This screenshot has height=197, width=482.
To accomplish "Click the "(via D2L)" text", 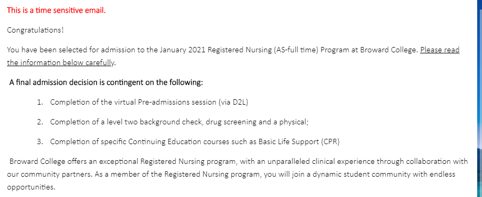I will pos(234,102).
